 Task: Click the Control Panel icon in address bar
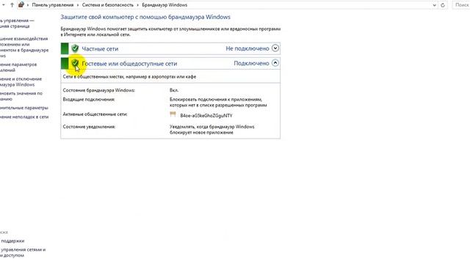click(x=21, y=5)
